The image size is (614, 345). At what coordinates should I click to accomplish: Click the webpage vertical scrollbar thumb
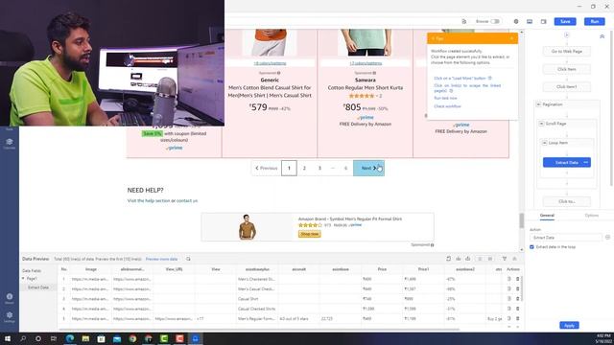coord(521,220)
